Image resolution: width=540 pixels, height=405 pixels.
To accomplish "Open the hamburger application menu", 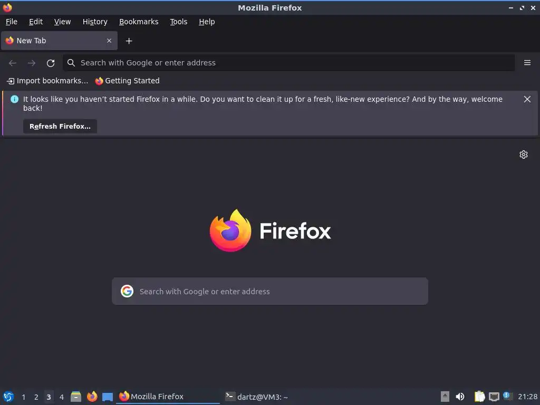I will pyautogui.click(x=527, y=63).
